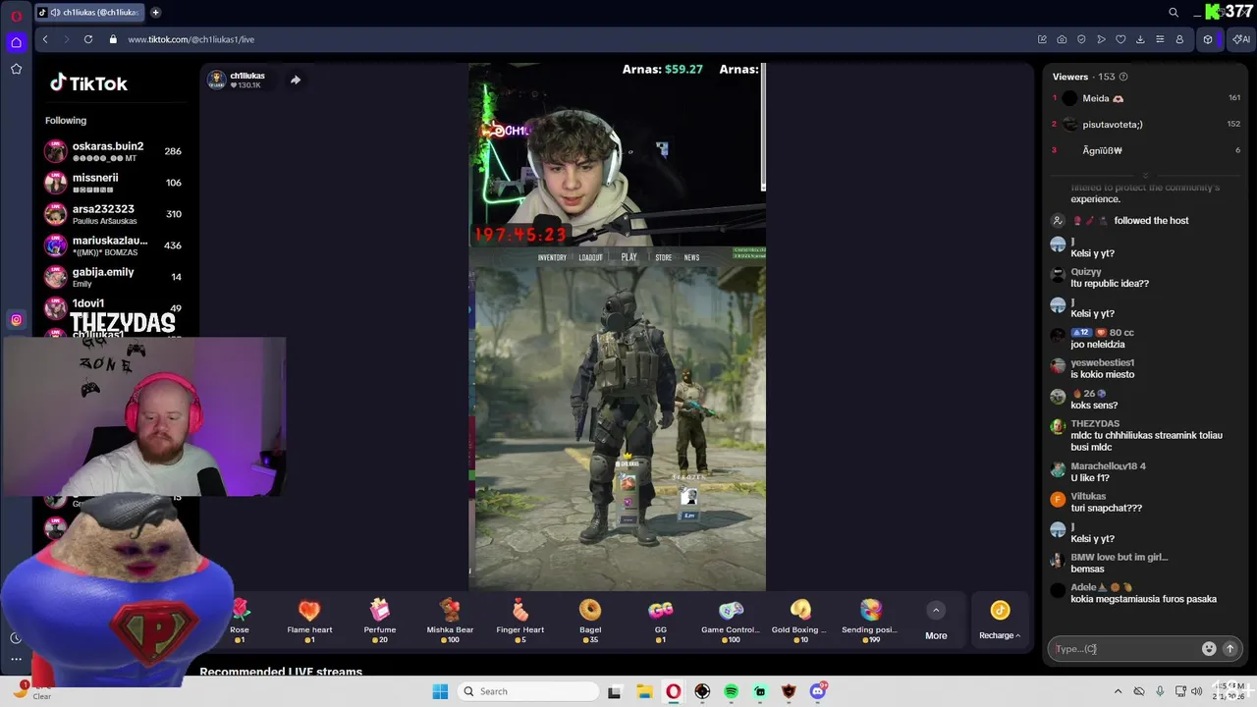The height and width of the screenshot is (707, 1257).
Task: View site security lock icon
Action: [114, 39]
